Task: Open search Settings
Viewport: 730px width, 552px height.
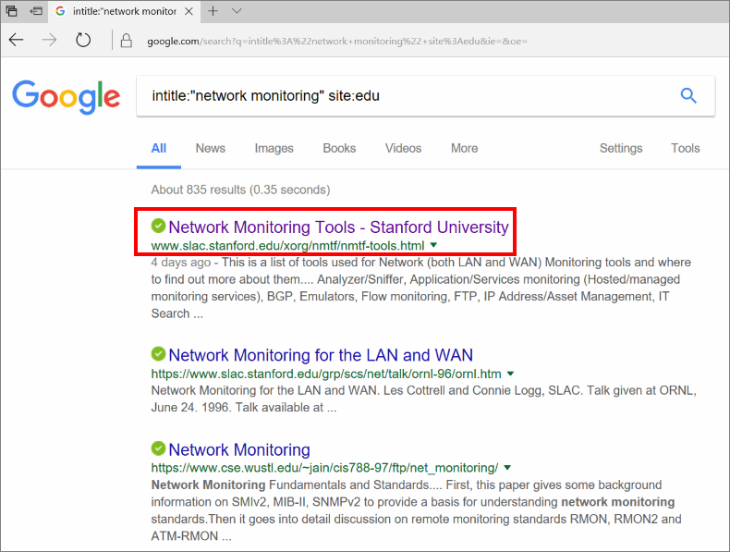Action: point(621,148)
